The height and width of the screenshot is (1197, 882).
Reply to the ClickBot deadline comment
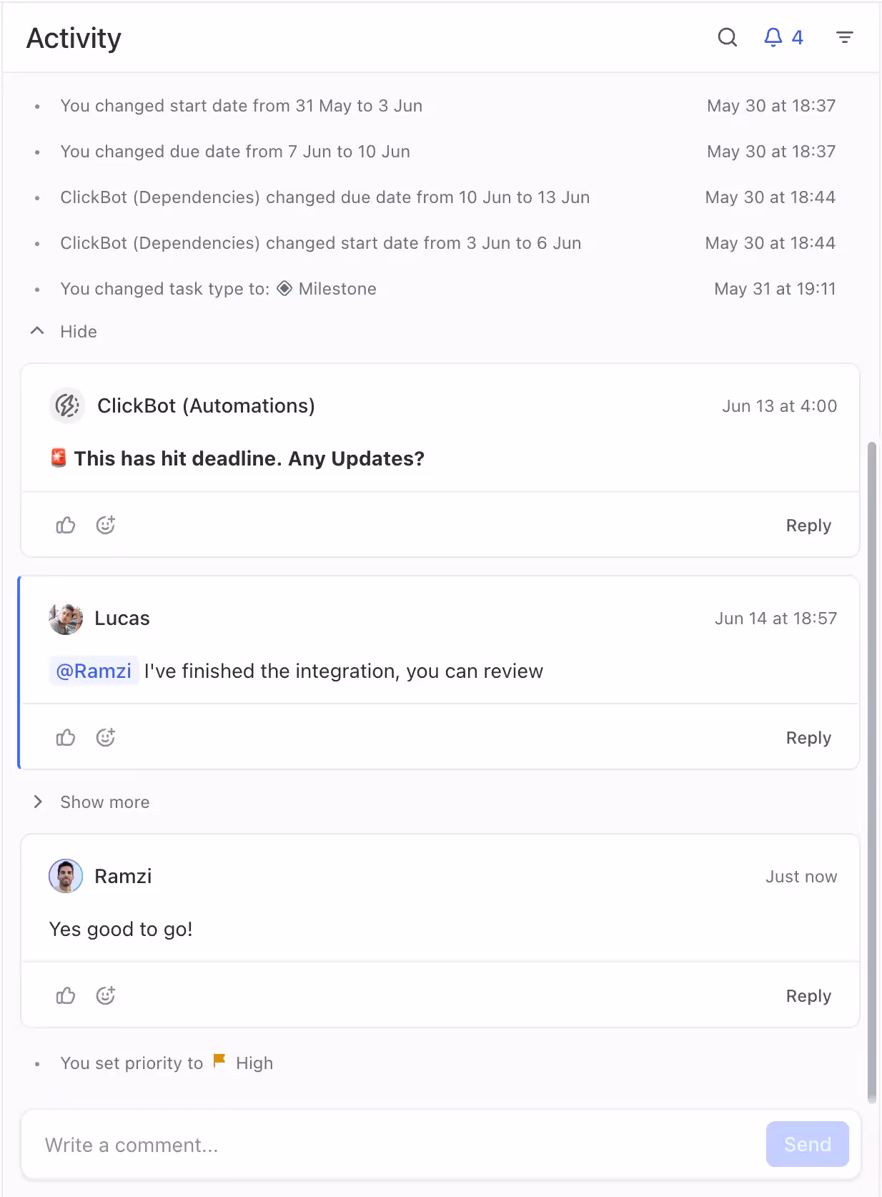[808, 526]
